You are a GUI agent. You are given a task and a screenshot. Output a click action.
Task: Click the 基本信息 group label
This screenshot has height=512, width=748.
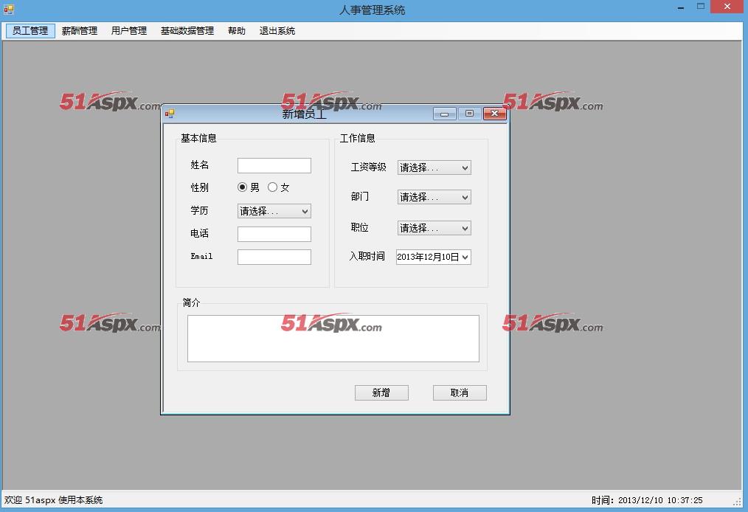coord(198,139)
